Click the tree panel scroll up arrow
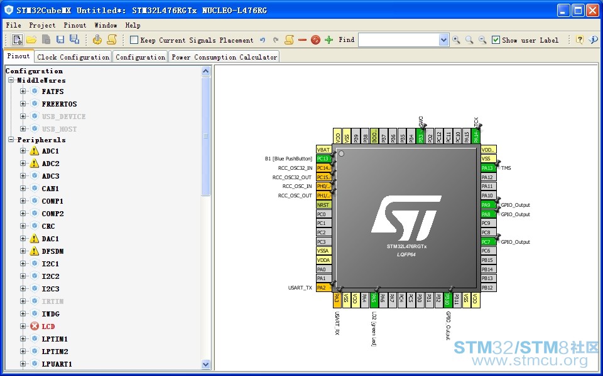The image size is (603, 376). tap(206, 71)
